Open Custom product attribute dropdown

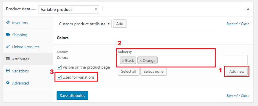pyautogui.click(x=84, y=24)
